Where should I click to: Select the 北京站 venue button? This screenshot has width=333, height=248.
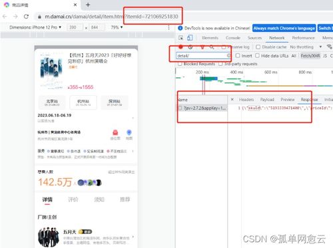click(52, 102)
